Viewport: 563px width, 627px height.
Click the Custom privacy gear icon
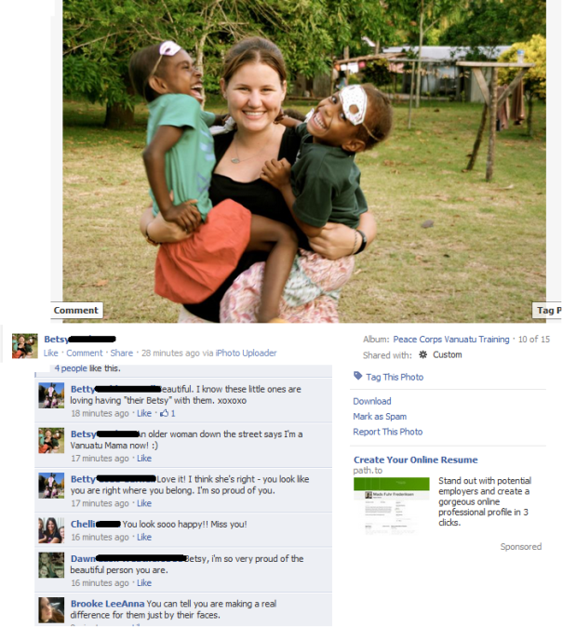(x=422, y=354)
